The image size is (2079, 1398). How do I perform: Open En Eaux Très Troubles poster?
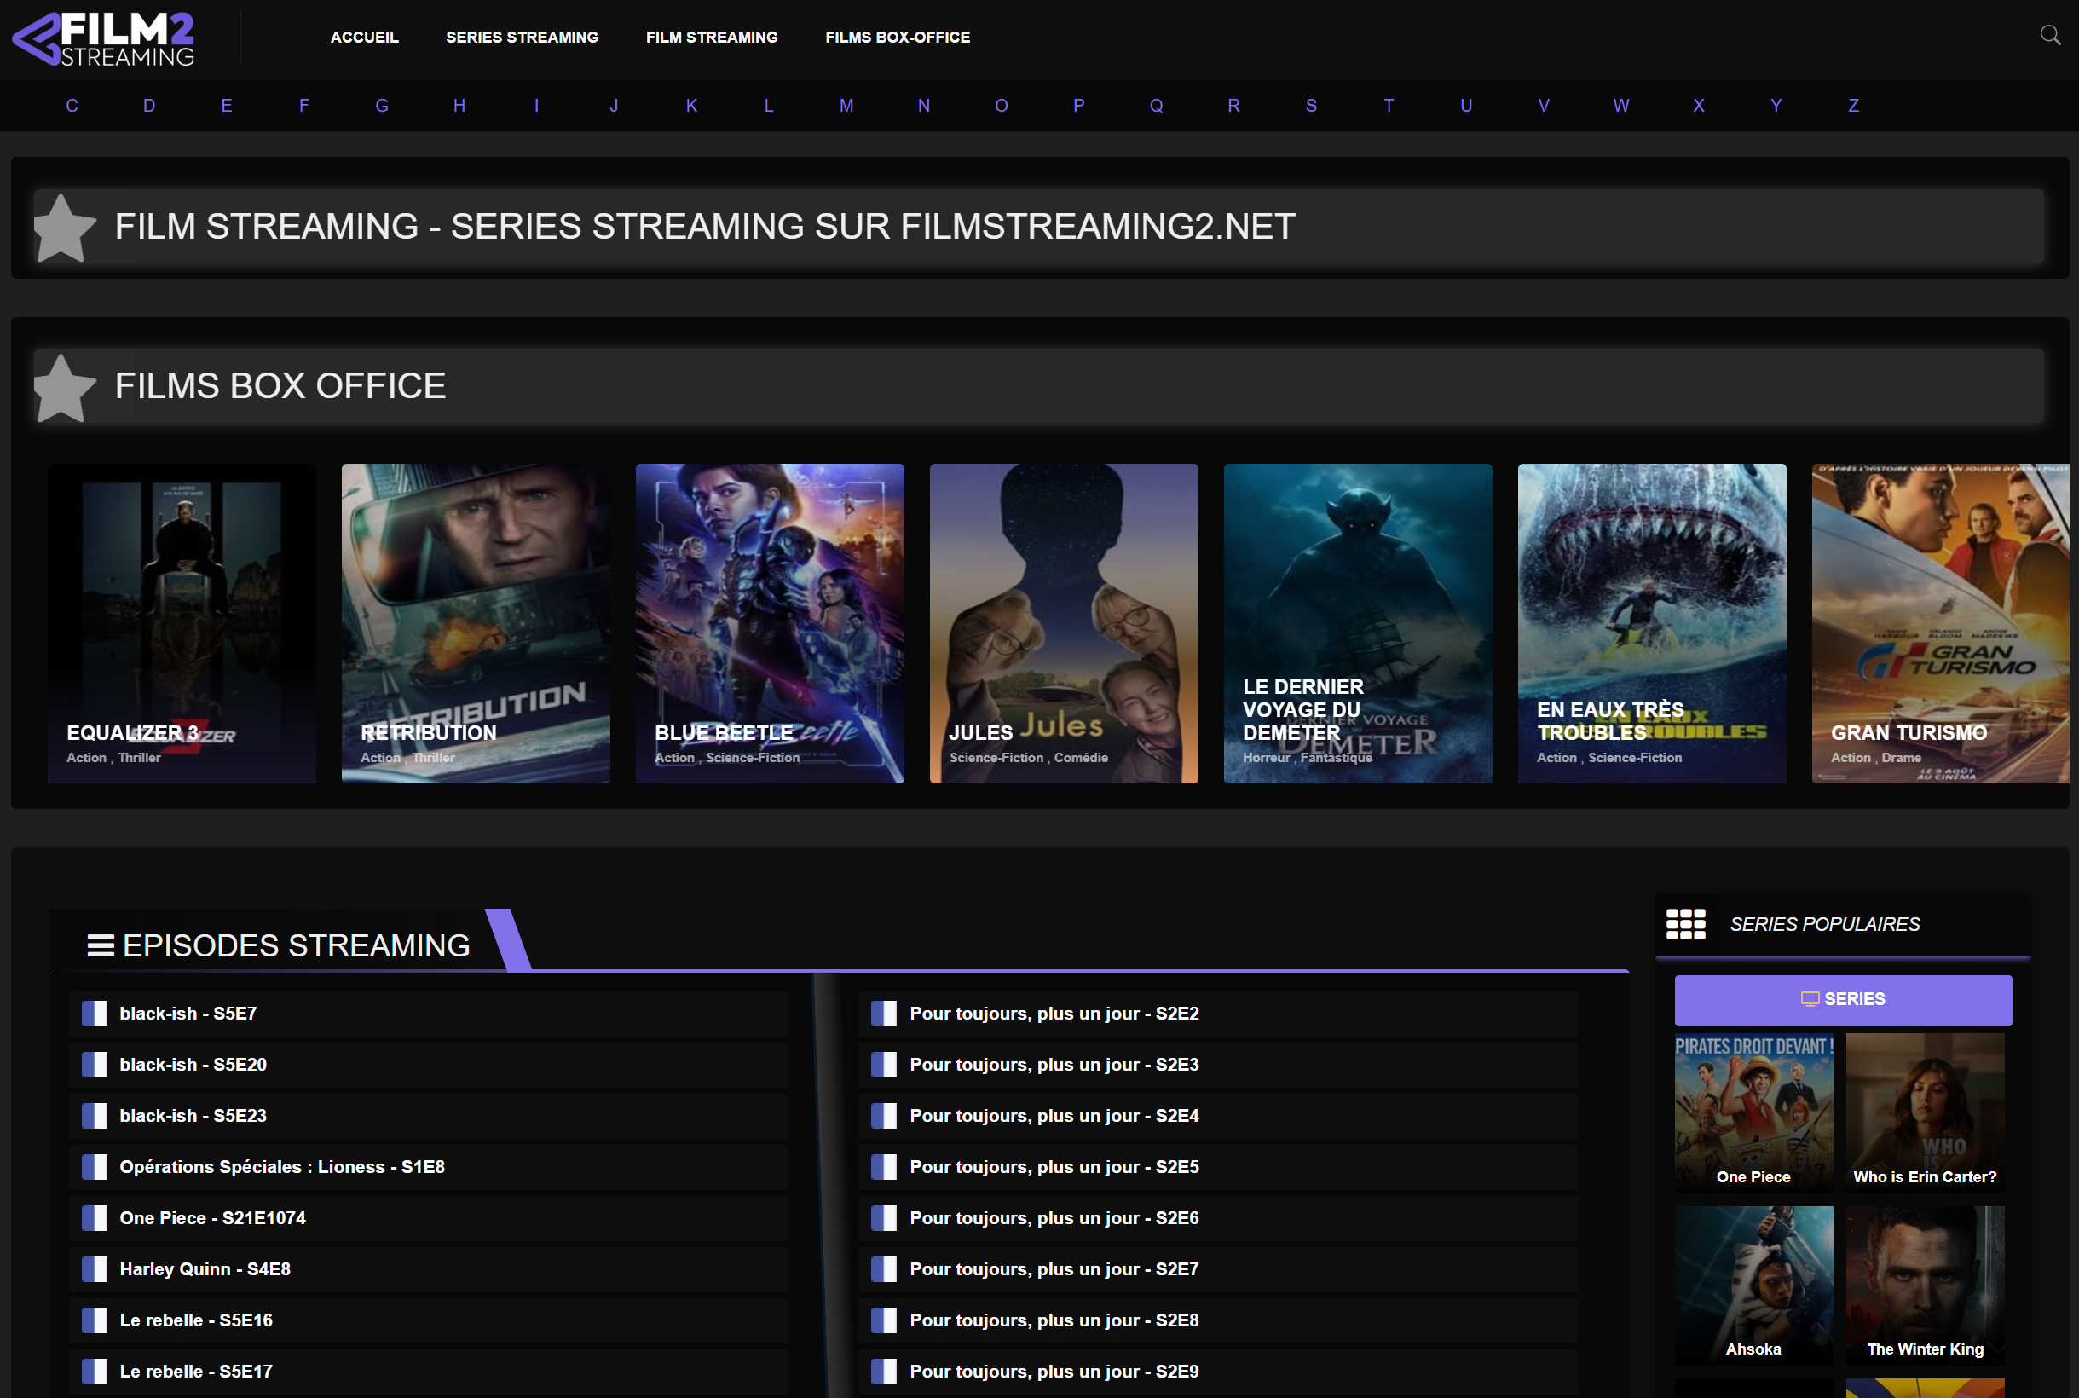(1652, 623)
